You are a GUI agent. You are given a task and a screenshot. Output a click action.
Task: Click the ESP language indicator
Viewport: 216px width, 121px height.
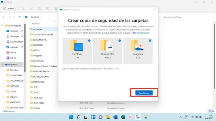click(x=186, y=117)
